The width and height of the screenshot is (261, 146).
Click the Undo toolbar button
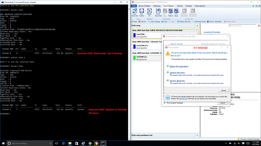[x=164, y=22]
